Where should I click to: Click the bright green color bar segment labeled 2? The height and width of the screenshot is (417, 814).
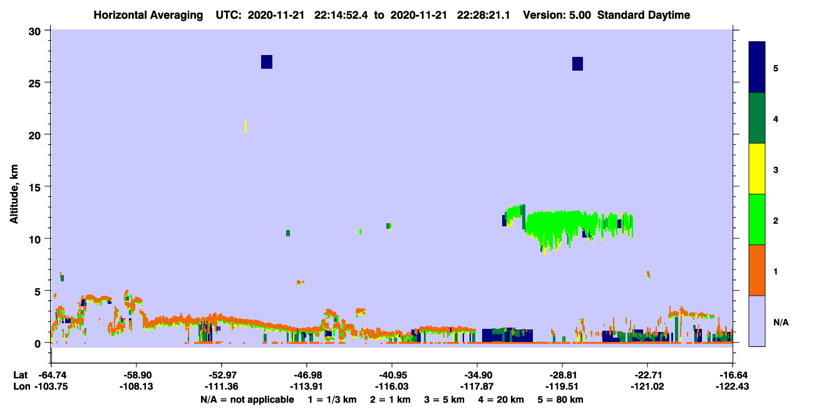click(x=757, y=219)
